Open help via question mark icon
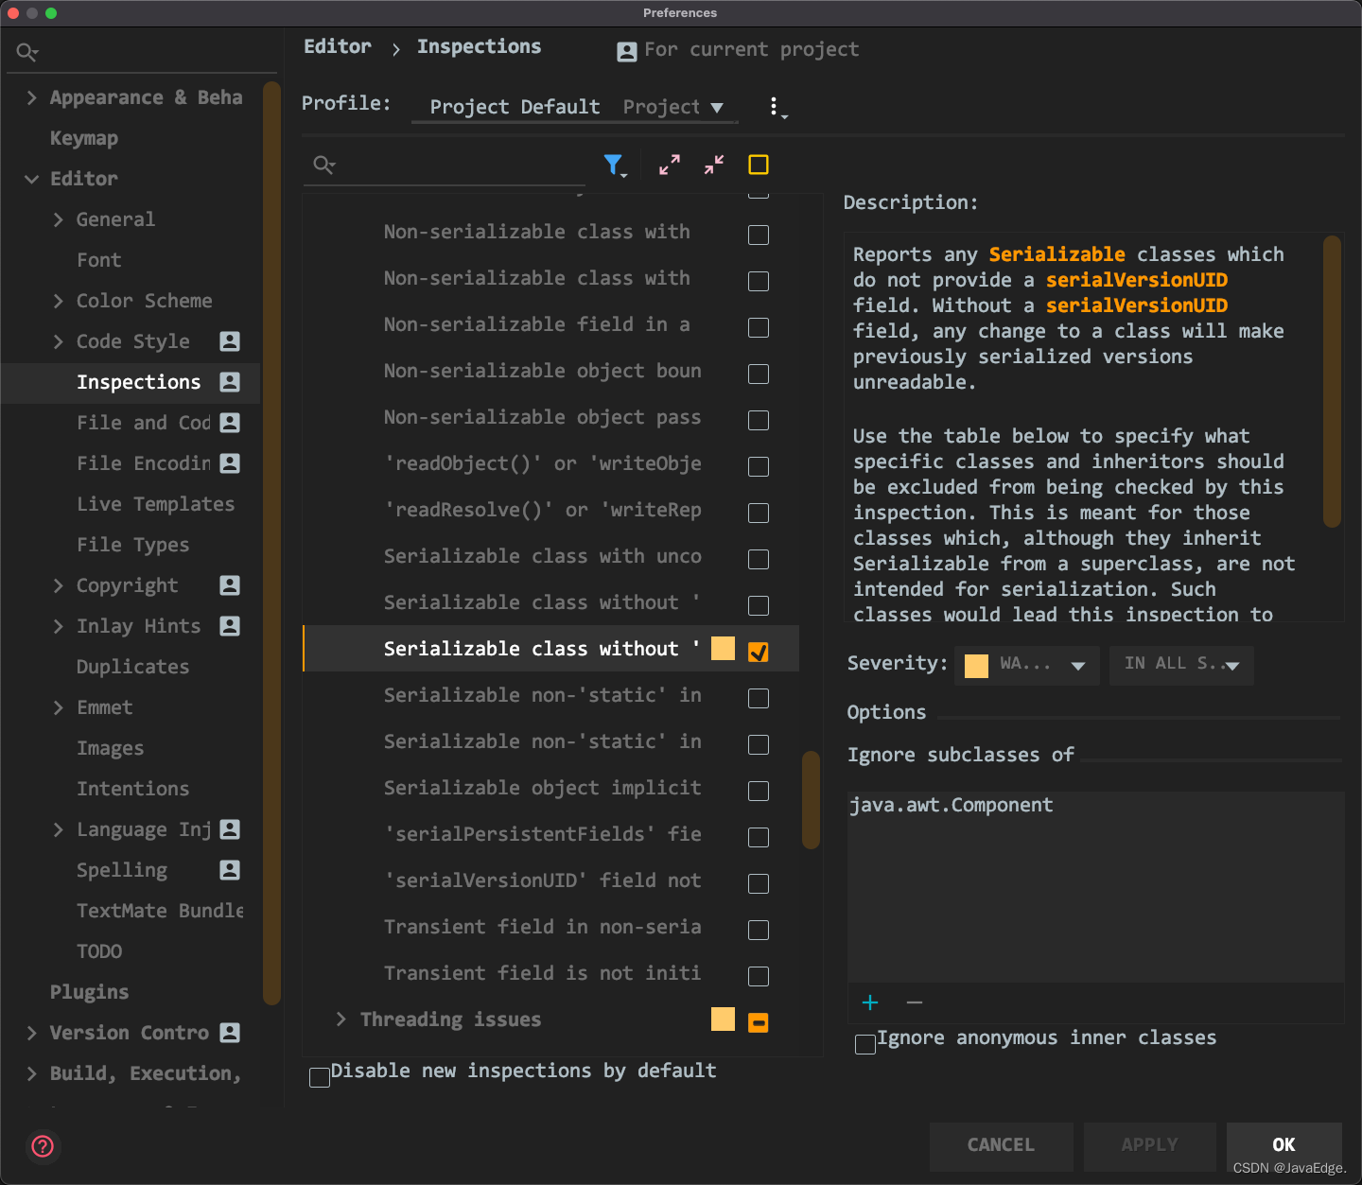The height and width of the screenshot is (1185, 1362). pos(43,1146)
